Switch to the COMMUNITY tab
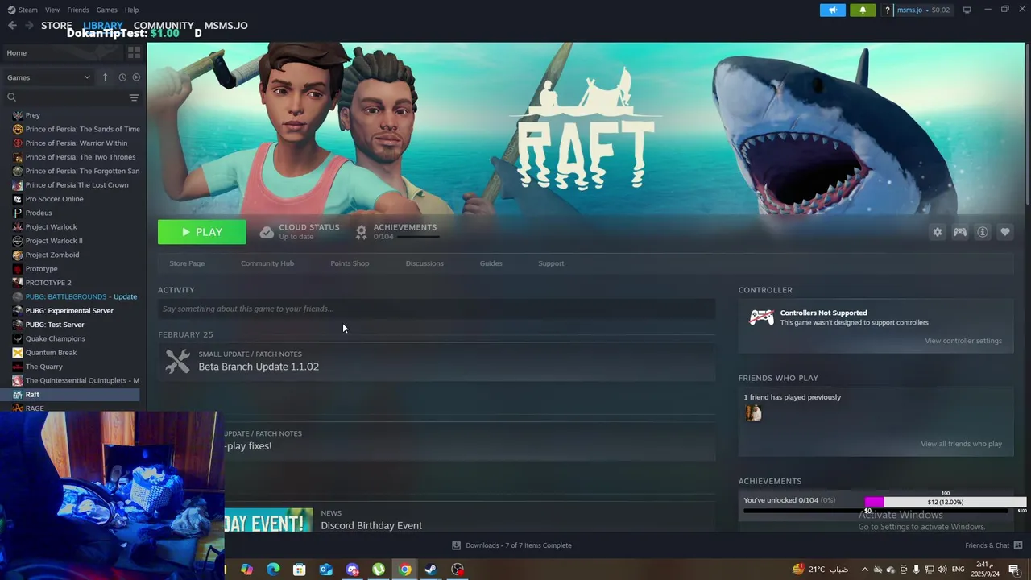The image size is (1031, 580). [x=164, y=26]
